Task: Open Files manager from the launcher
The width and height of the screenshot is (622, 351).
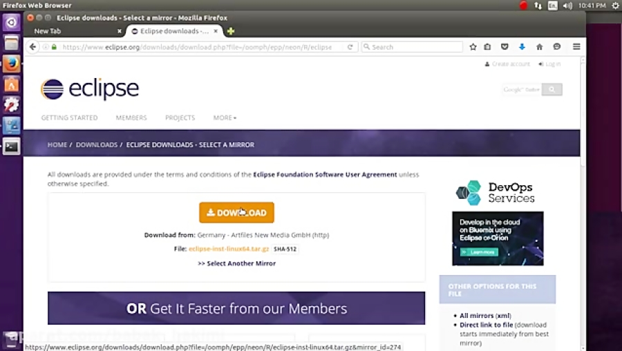Action: coord(11,43)
